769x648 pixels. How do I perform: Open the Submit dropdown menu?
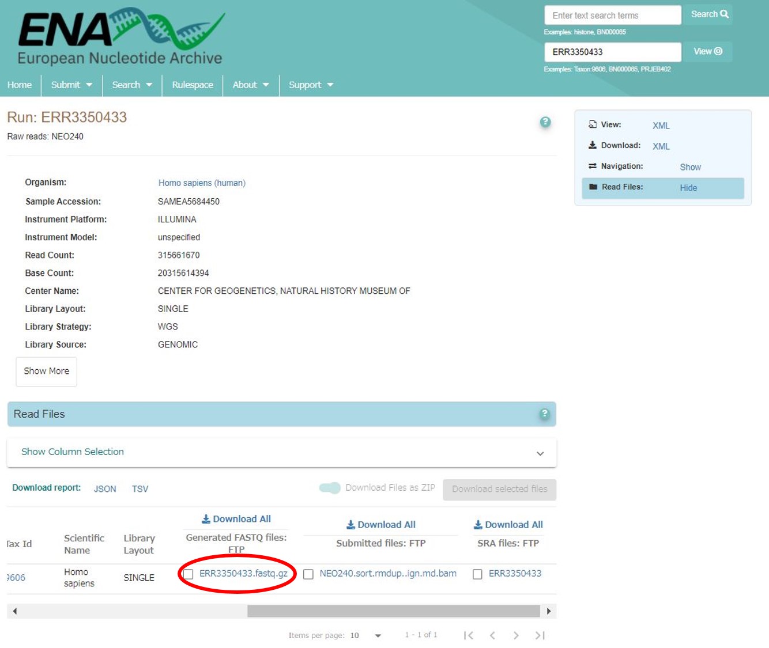(x=71, y=85)
